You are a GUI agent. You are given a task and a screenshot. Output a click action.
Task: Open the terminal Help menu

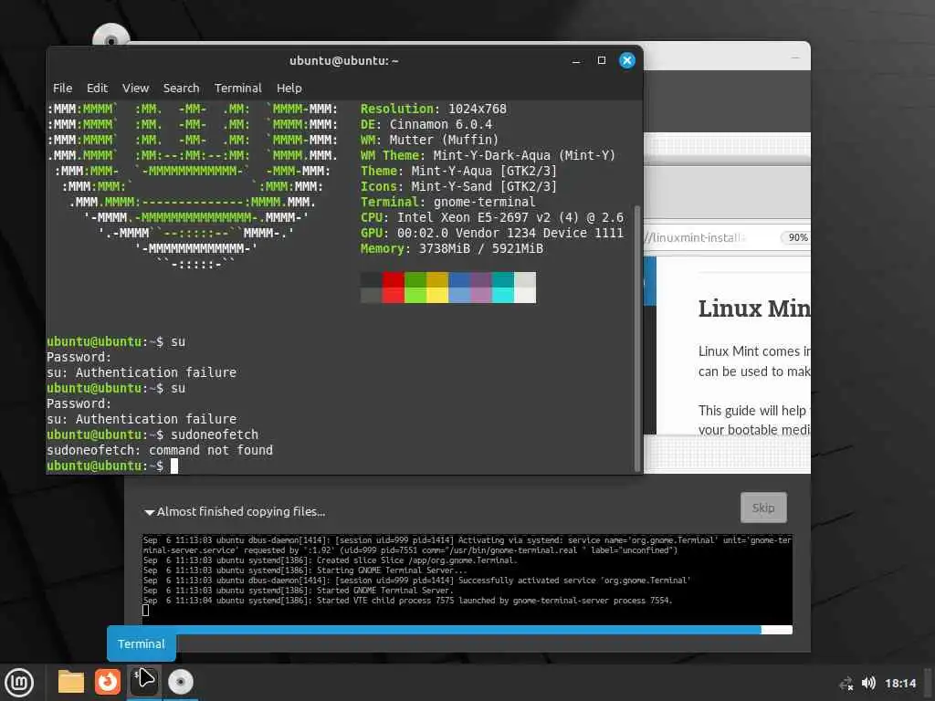click(289, 89)
